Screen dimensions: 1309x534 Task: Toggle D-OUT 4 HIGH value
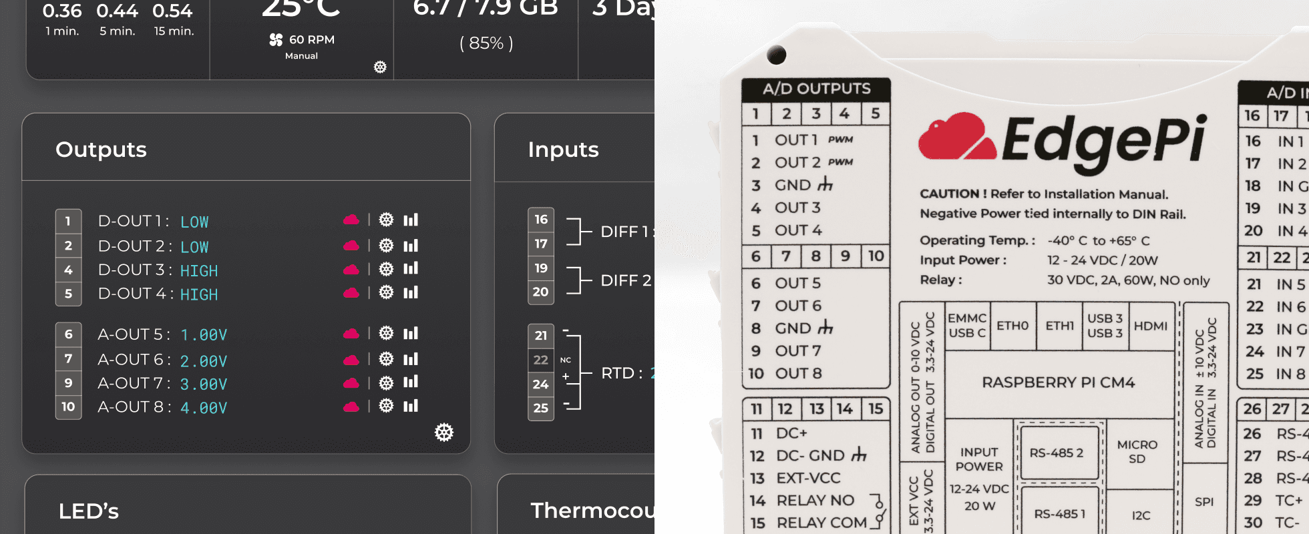(x=199, y=294)
